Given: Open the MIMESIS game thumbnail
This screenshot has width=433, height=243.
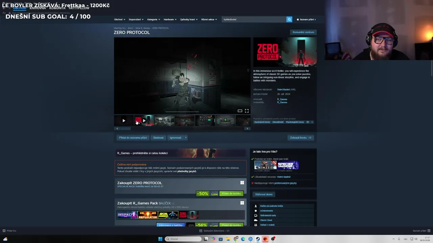Looking at the screenshot, I should pyautogui.click(x=266, y=165).
